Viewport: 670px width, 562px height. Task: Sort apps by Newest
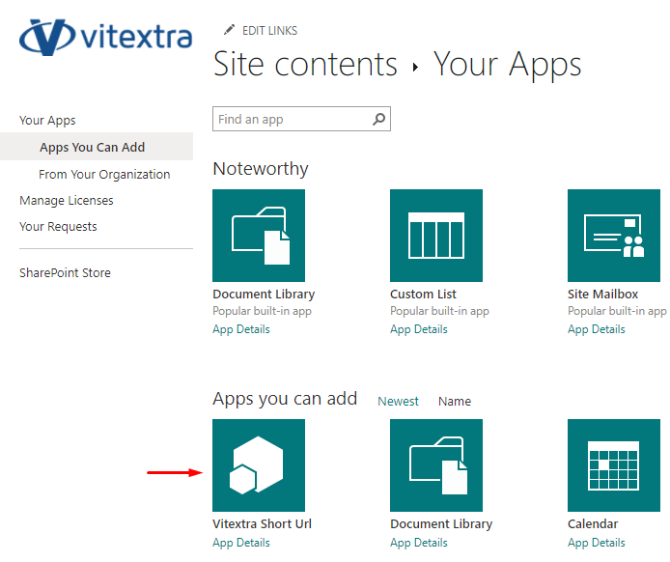(399, 402)
